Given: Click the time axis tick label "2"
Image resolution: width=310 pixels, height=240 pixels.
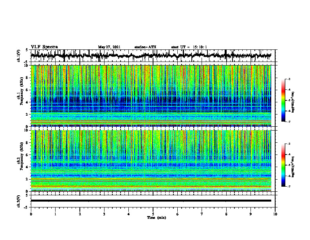Looking at the screenshot, I should [80, 214].
